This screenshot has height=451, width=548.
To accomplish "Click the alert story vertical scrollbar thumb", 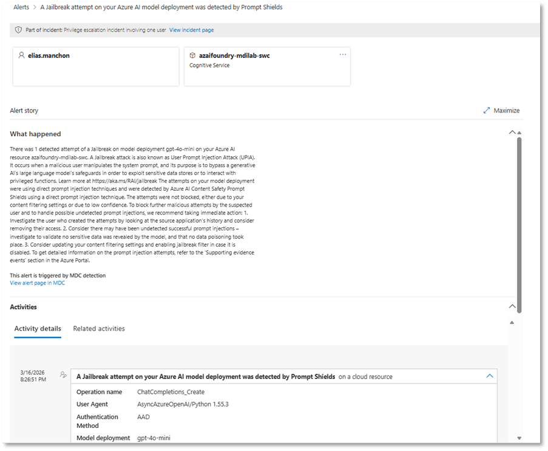I will pyautogui.click(x=519, y=213).
